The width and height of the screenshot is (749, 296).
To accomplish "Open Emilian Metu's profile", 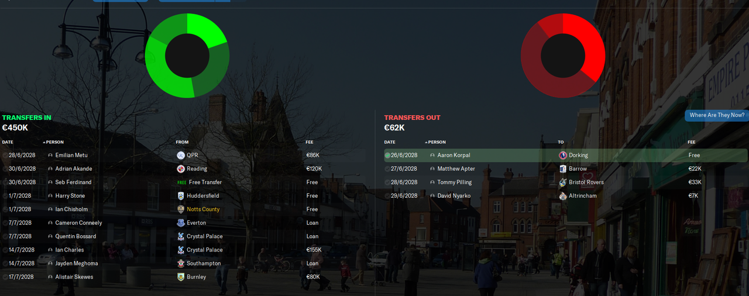I will coord(71,156).
